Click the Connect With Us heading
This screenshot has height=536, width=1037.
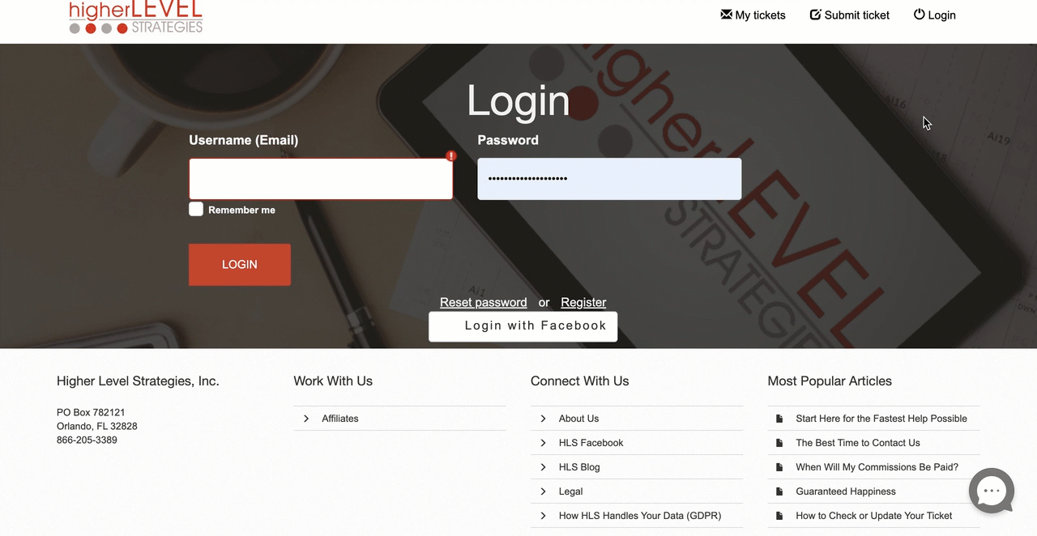580,381
